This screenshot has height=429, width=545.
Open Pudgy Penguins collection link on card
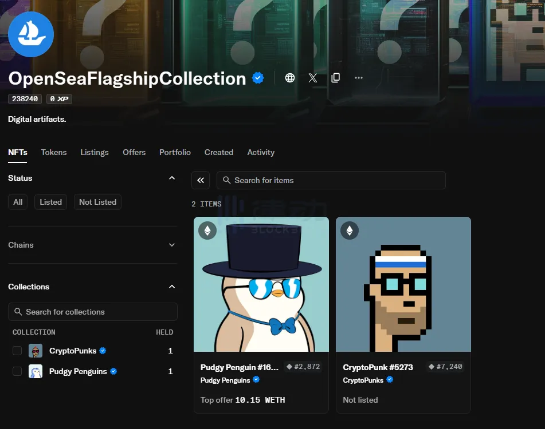[225, 380]
